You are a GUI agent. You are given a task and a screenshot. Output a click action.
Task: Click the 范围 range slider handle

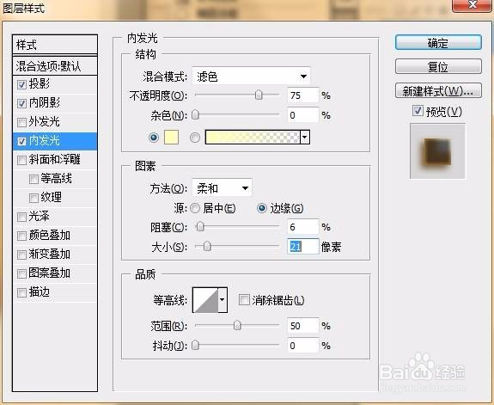click(x=237, y=325)
